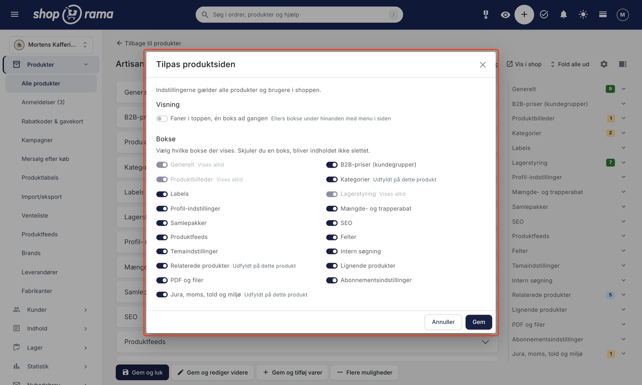
Task: Click Vis i shop link
Action: coord(524,64)
